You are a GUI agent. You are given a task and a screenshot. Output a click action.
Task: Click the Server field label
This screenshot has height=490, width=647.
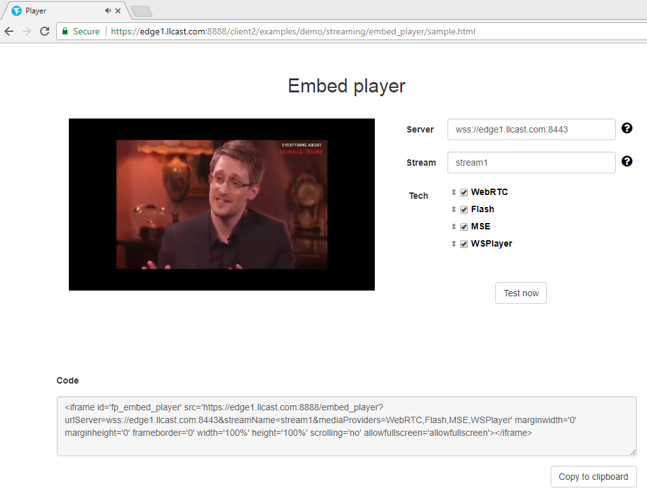pyautogui.click(x=420, y=129)
